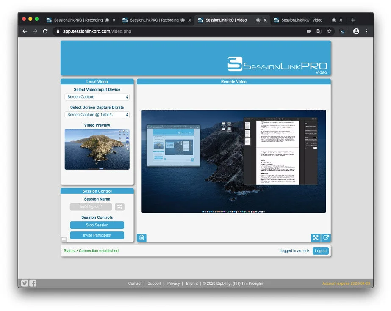The image size is (391, 311).
Task: Open the Imprint link in the footer
Action: tap(192, 283)
